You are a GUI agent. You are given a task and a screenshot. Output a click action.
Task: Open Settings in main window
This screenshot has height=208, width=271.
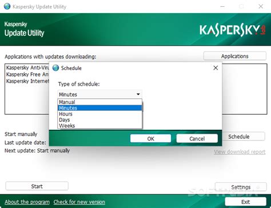pos(241,187)
